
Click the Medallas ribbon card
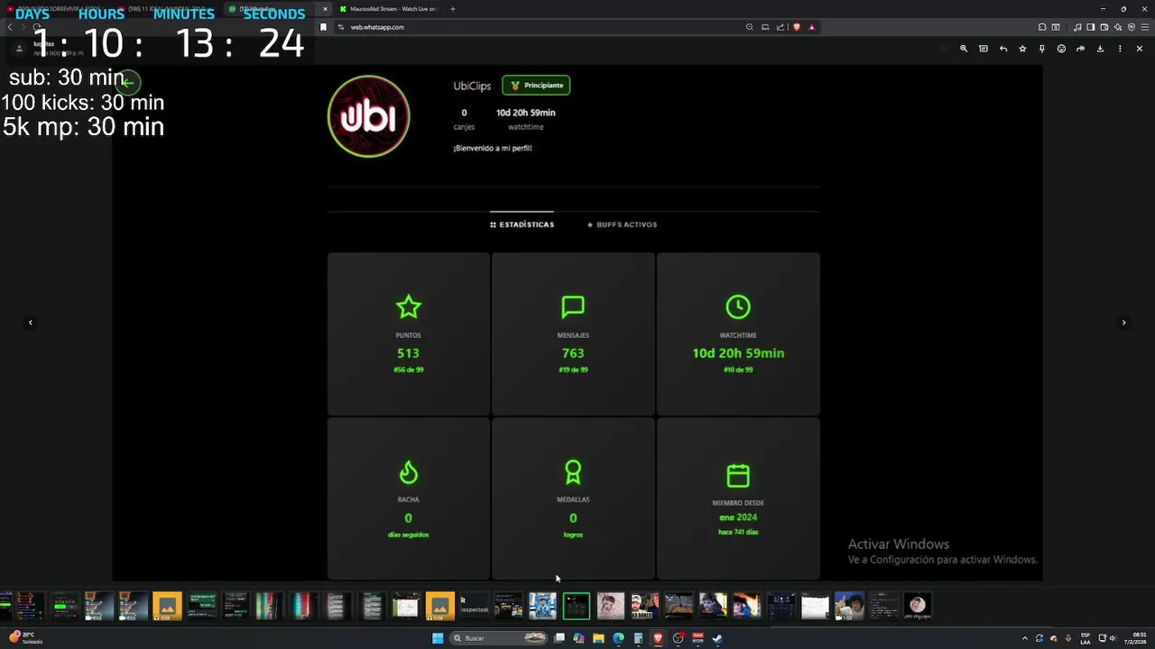coord(573,498)
